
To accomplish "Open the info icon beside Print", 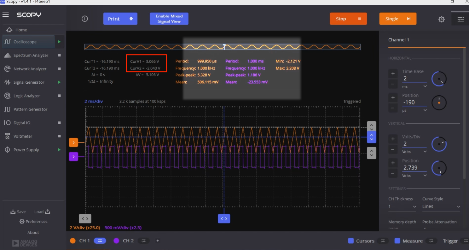I will (x=84, y=19).
